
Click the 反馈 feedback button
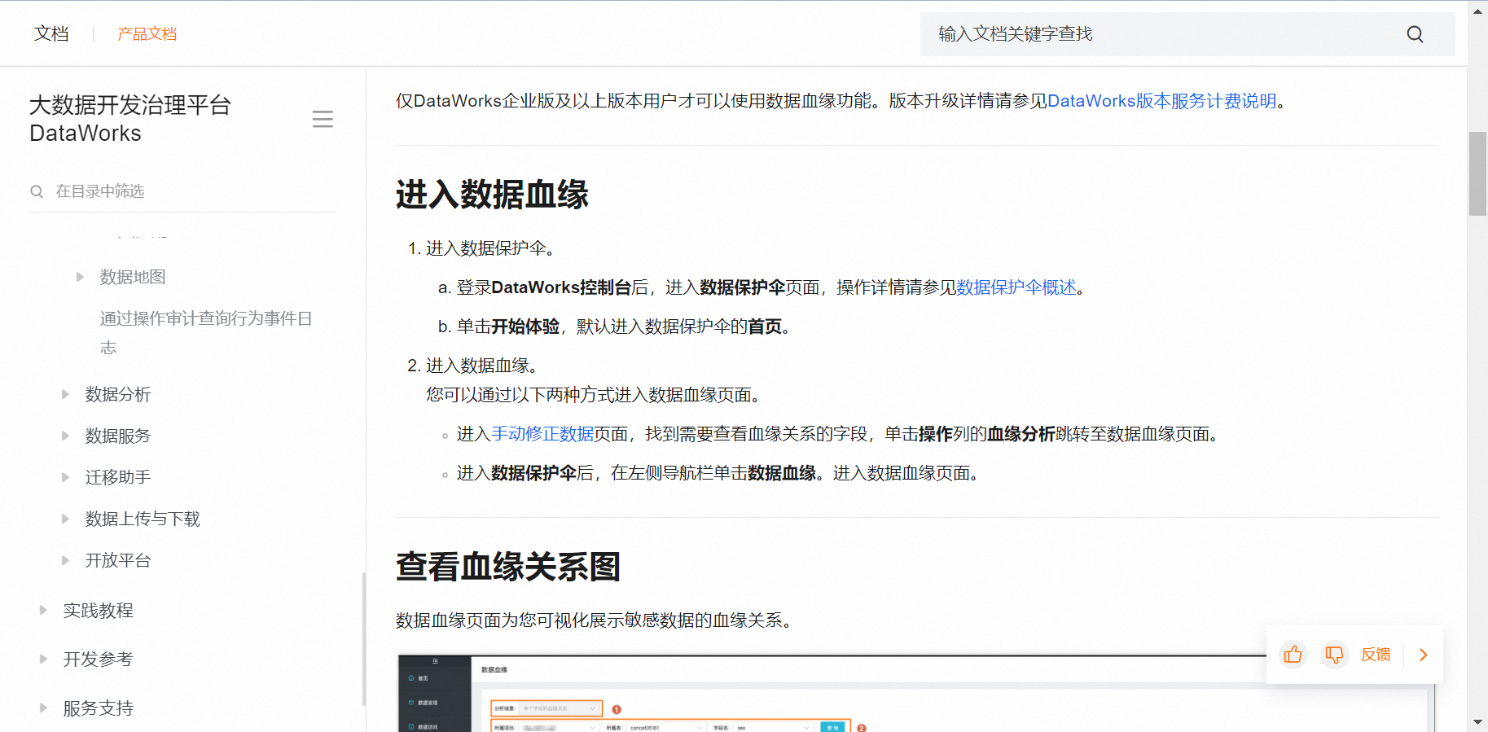click(x=1376, y=655)
